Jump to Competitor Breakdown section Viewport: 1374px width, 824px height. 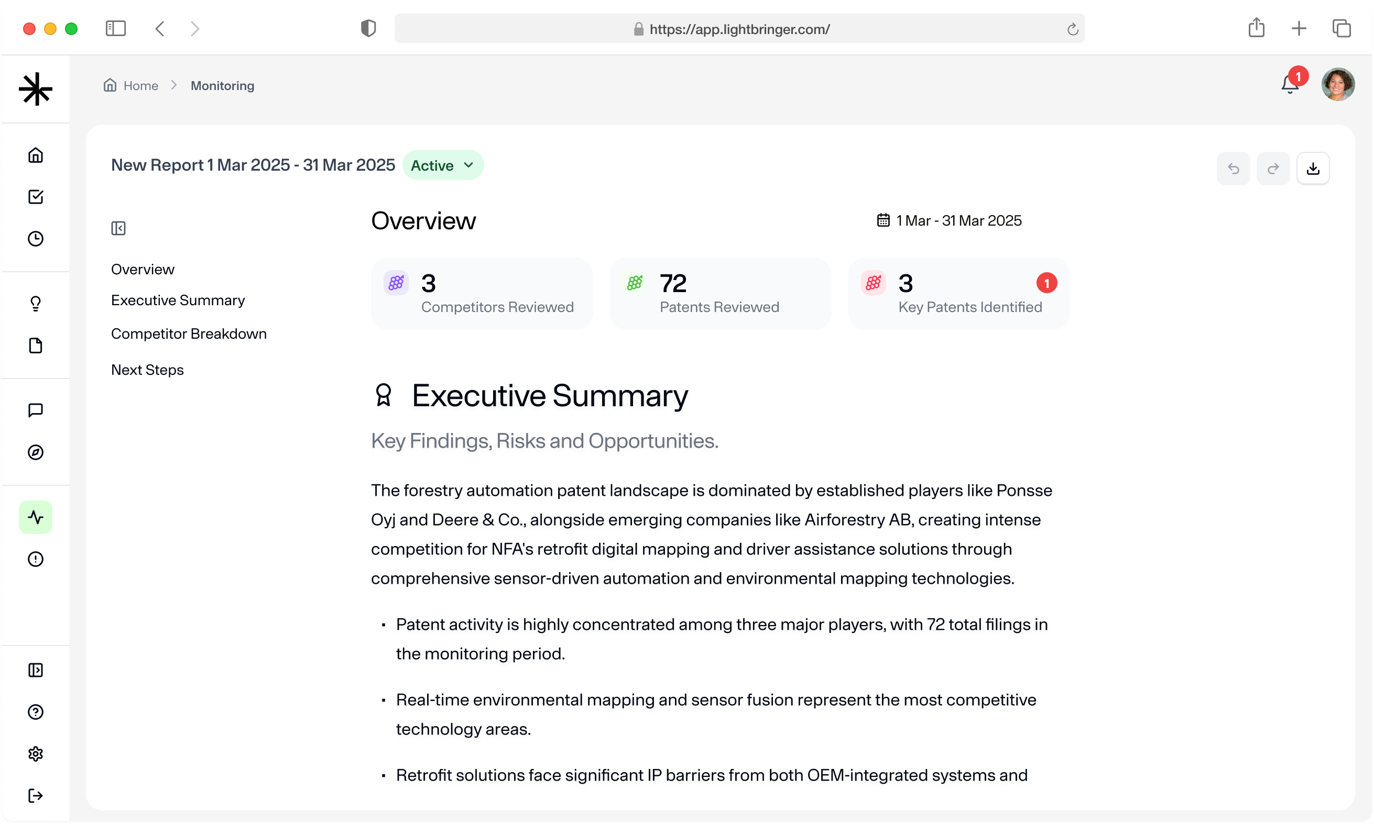pyautogui.click(x=189, y=333)
